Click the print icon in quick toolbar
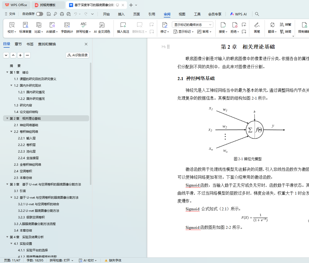Screen dimensions: 309x263 [x=62, y=14]
